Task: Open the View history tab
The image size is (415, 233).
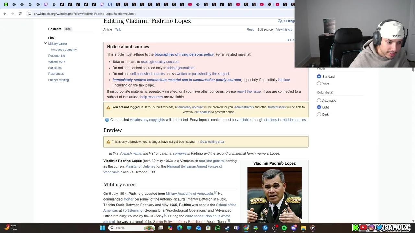Action: 284,29
